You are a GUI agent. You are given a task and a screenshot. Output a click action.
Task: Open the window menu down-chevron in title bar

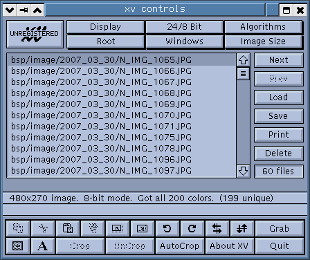pos(10,10)
